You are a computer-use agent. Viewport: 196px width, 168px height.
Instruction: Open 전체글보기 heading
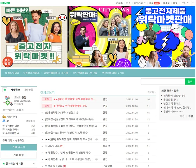point(48,92)
